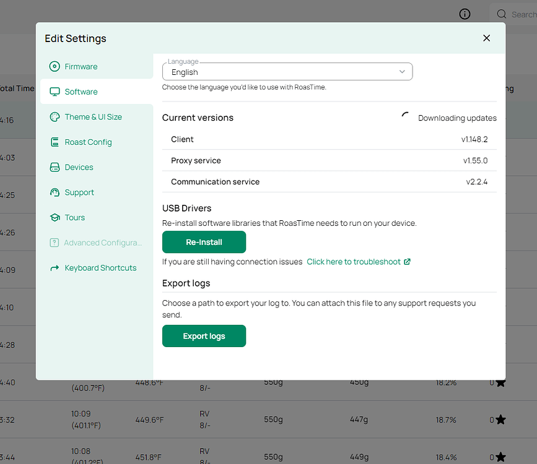The width and height of the screenshot is (537, 464).
Task: Click the Firmware sidebar icon
Action: tap(55, 67)
